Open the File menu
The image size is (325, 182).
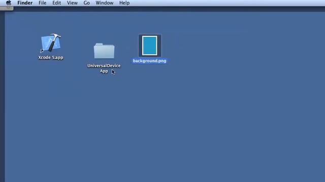(43, 3)
